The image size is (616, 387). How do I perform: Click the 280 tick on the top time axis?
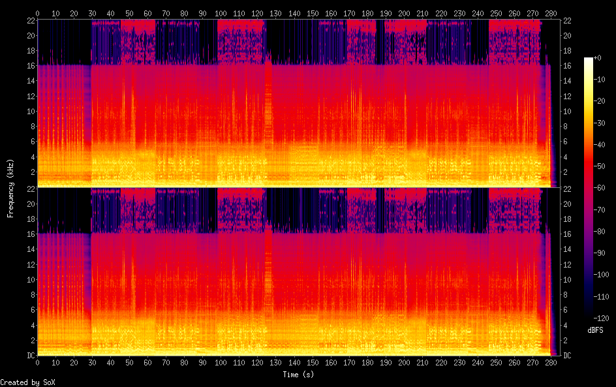click(x=552, y=13)
